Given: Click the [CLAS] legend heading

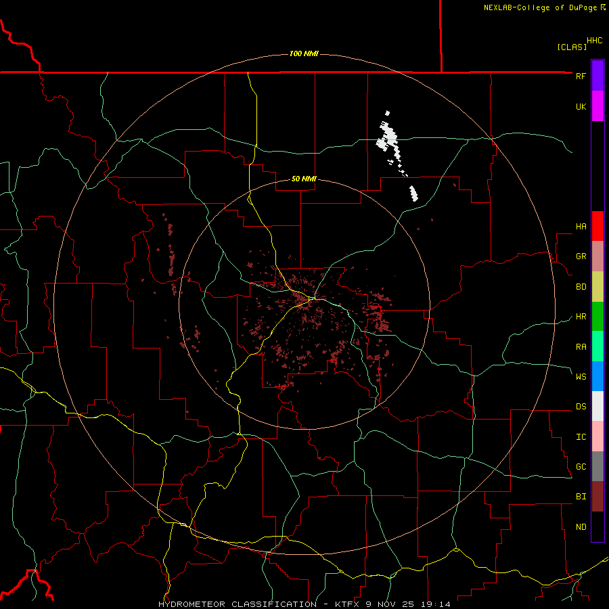Looking at the screenshot, I should coord(572,47).
